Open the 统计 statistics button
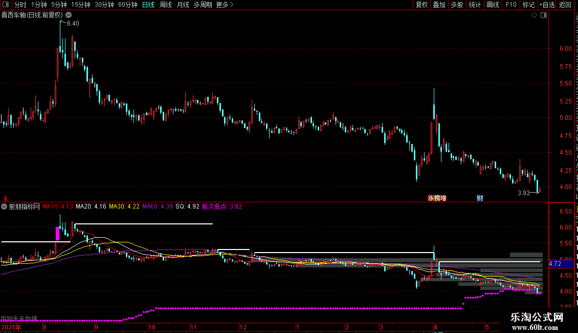The width and height of the screenshot is (578, 333). (474, 5)
